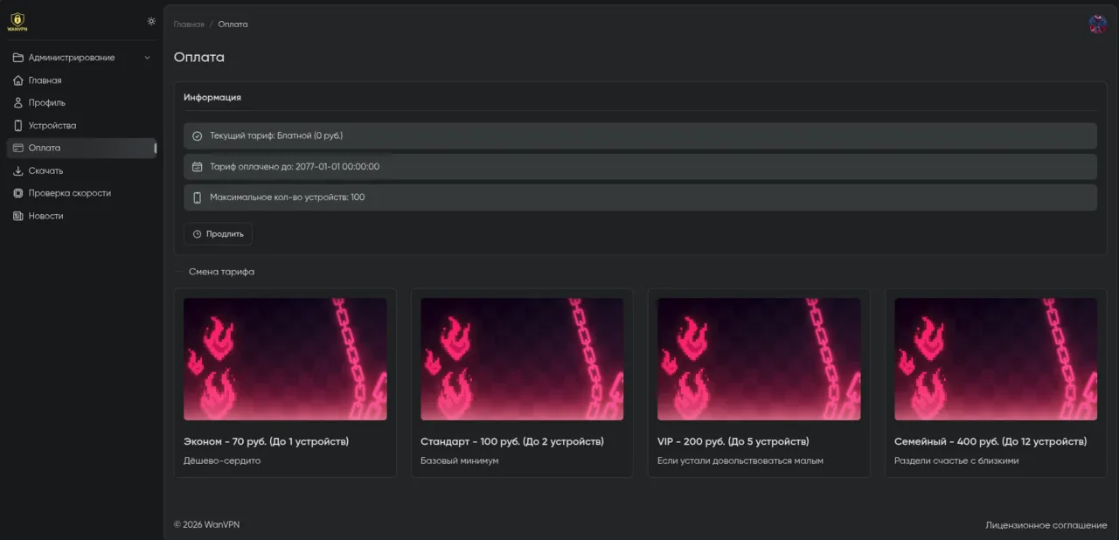Click VIP - 200 руб. title
1119x540 pixels.
[x=733, y=442]
